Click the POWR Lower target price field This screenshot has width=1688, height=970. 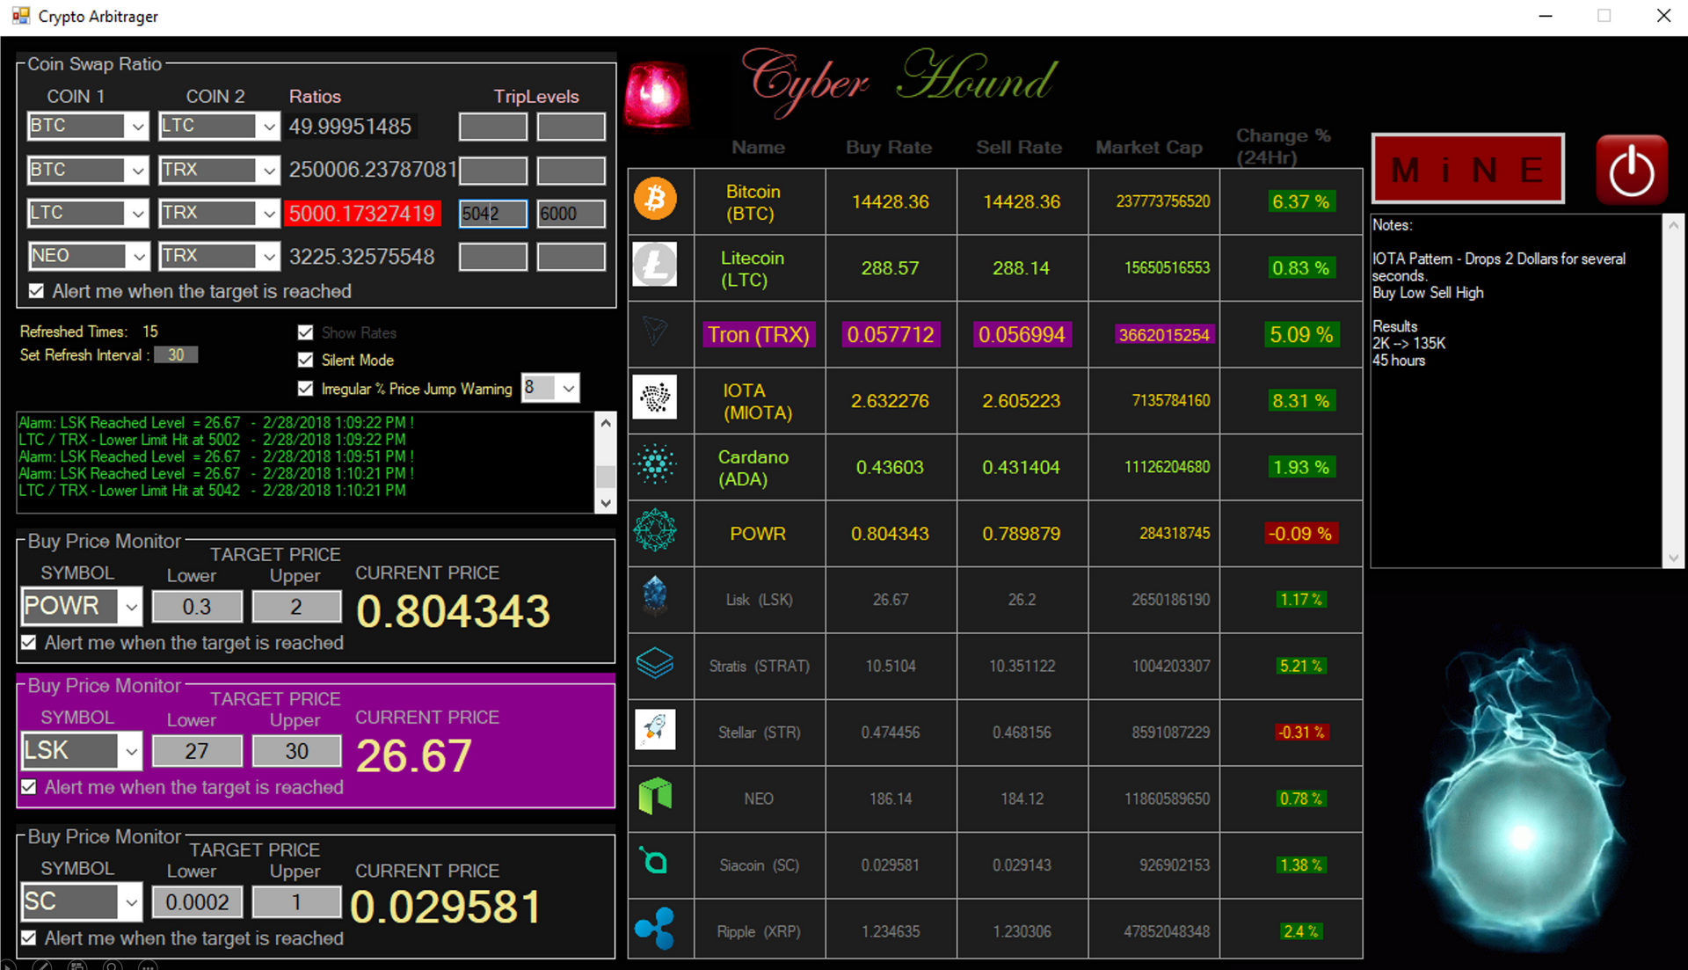click(x=197, y=607)
